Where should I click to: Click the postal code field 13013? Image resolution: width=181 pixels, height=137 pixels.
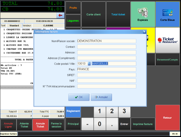click(x=82, y=64)
